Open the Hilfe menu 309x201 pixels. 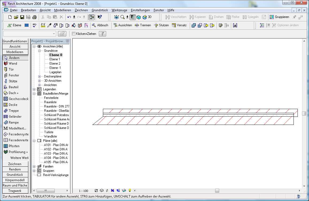click(x=171, y=10)
